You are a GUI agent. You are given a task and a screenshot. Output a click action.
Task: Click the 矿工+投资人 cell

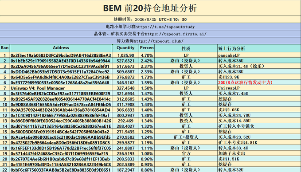coord(186,137)
